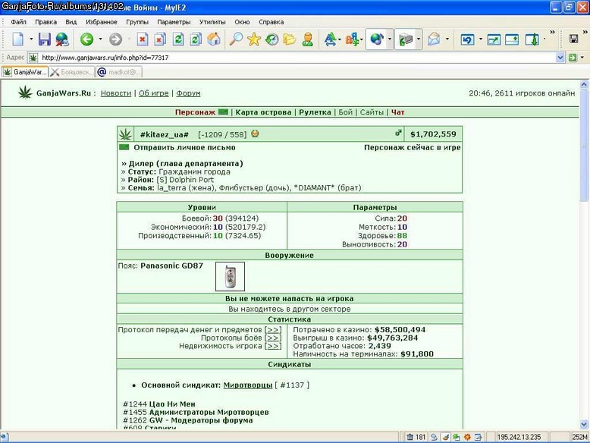Switch to the Бойцовск... tab

(72, 72)
